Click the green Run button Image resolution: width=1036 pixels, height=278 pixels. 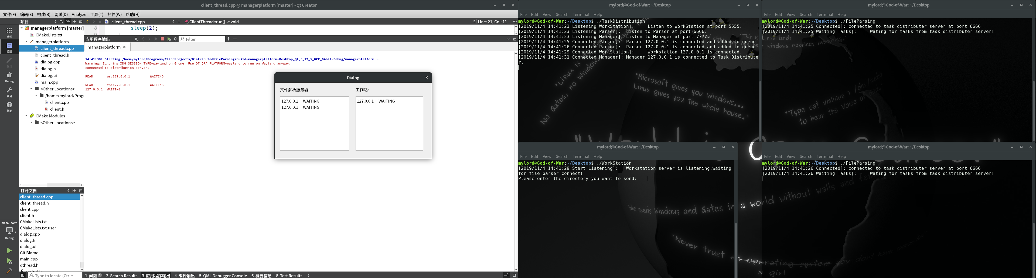pyautogui.click(x=9, y=250)
